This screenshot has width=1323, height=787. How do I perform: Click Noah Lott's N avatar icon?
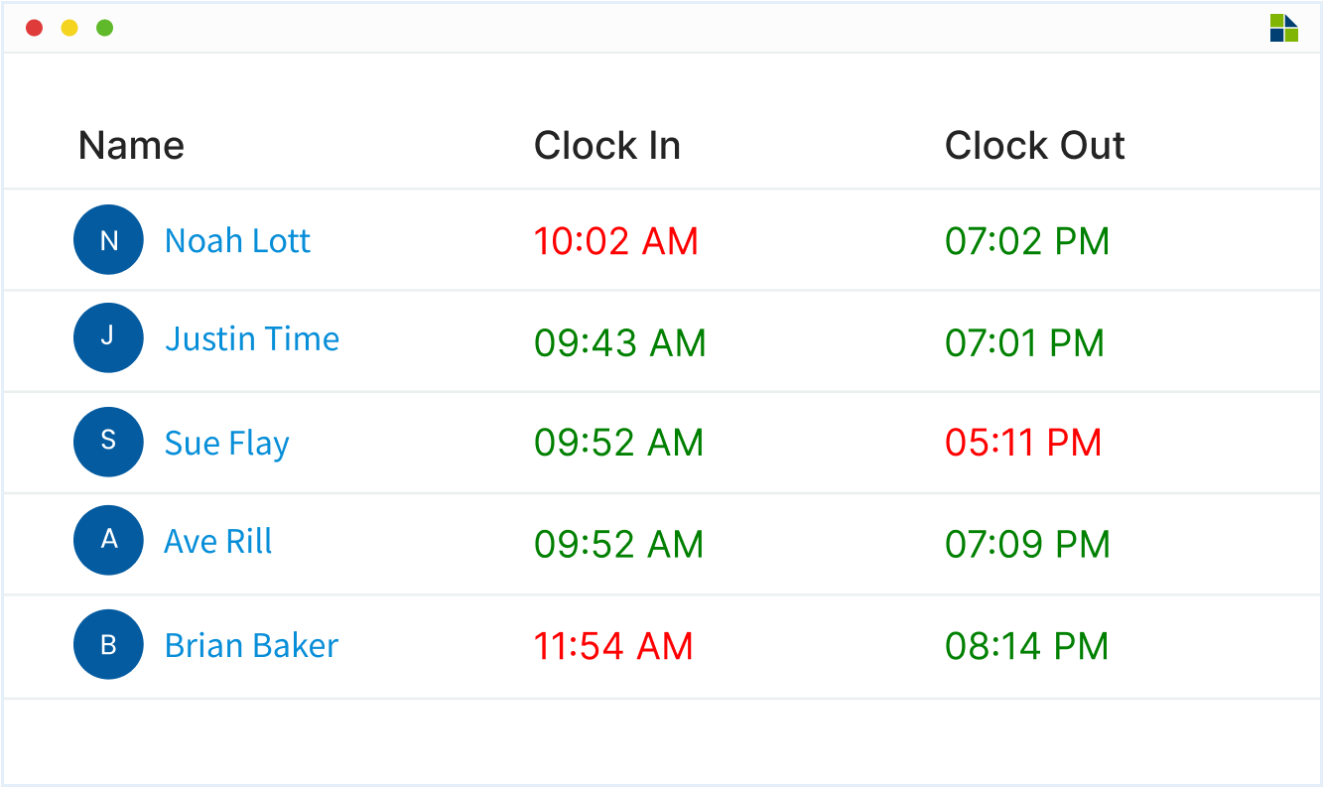coord(109,239)
